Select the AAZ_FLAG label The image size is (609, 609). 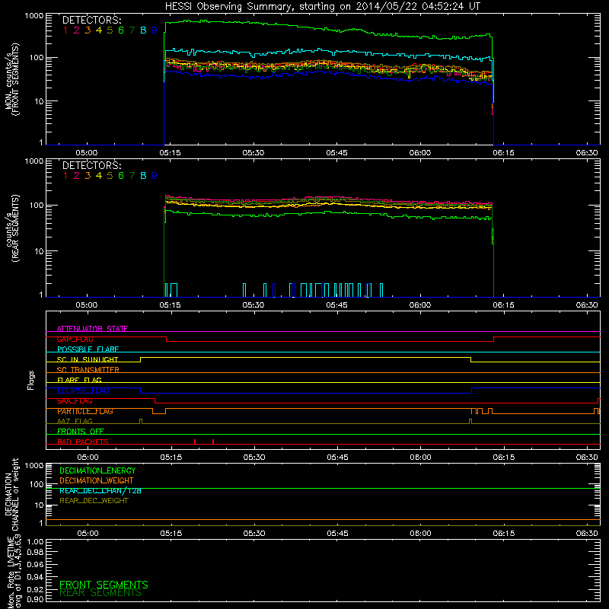75,421
